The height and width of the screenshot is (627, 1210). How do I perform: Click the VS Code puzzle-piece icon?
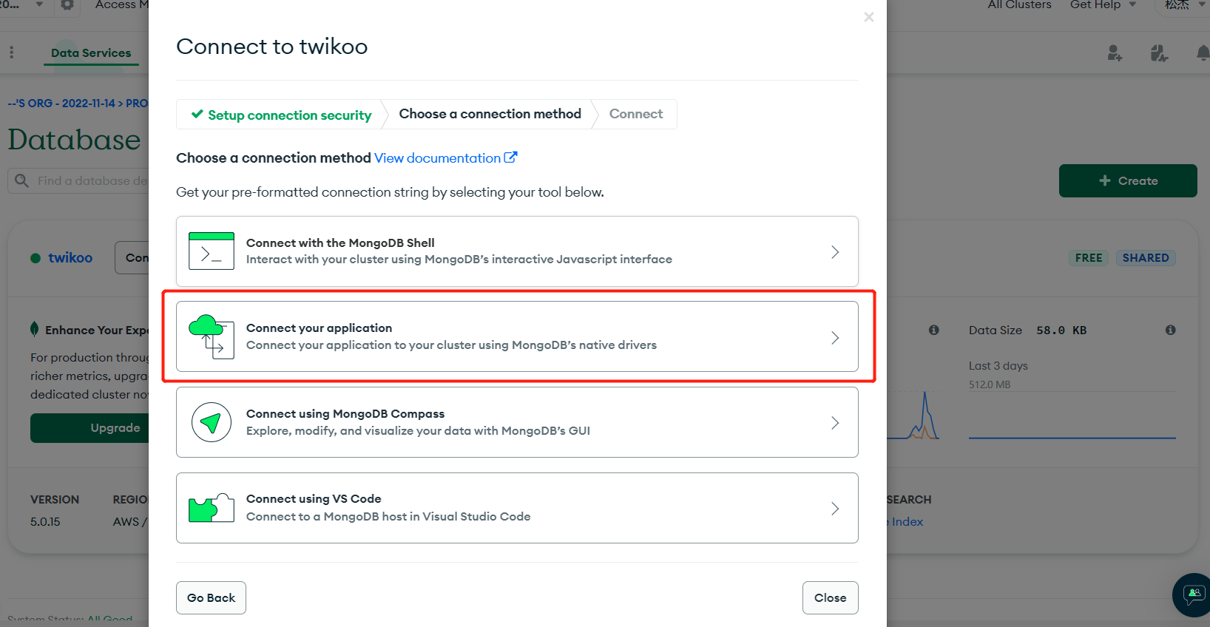212,508
